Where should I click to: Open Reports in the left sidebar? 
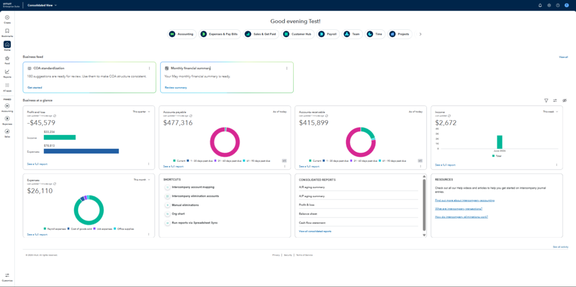coord(7,71)
